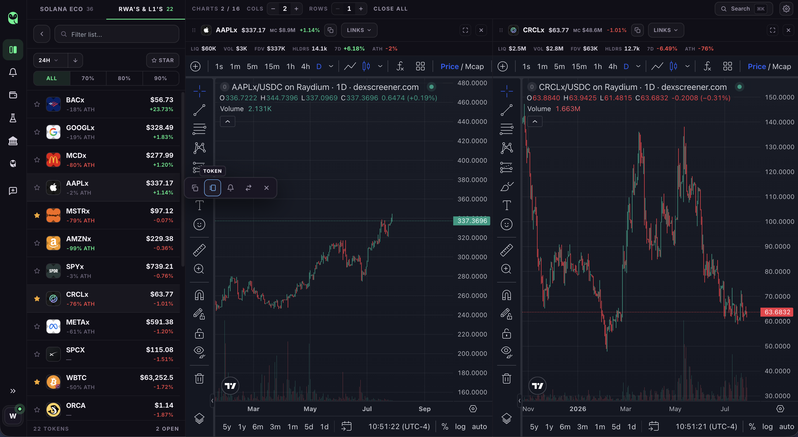Image resolution: width=798 pixels, height=437 pixels.
Task: Fullscreen the CRCLx chart panel
Action: [773, 30]
